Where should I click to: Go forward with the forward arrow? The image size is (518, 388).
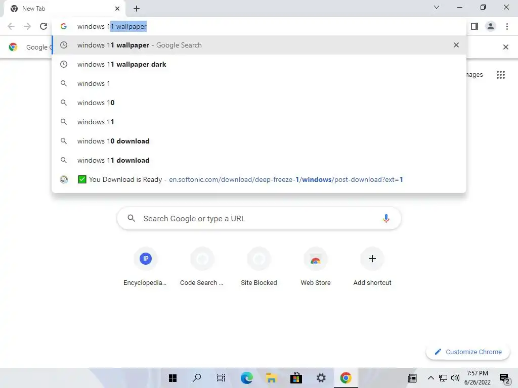click(x=27, y=26)
